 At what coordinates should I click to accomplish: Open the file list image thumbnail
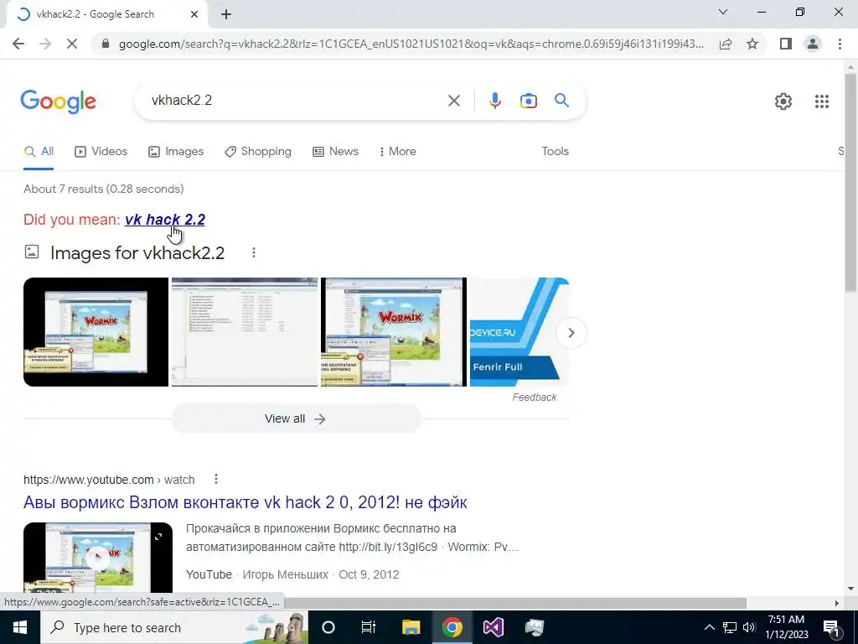(245, 332)
